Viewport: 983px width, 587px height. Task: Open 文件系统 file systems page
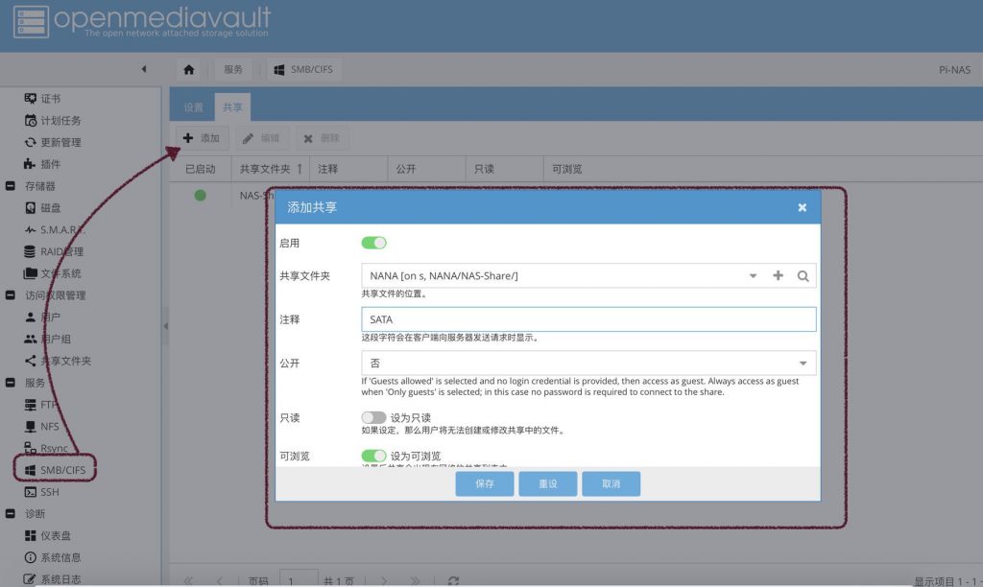click(x=53, y=273)
